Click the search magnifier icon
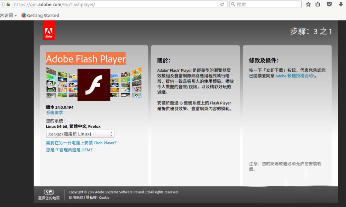 (x=233, y=4)
